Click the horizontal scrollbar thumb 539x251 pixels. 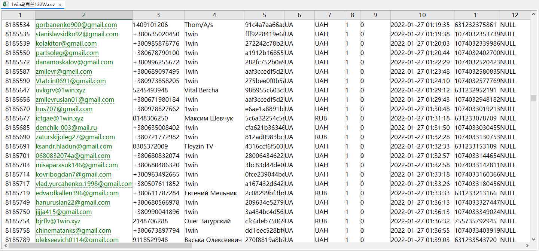point(100,246)
